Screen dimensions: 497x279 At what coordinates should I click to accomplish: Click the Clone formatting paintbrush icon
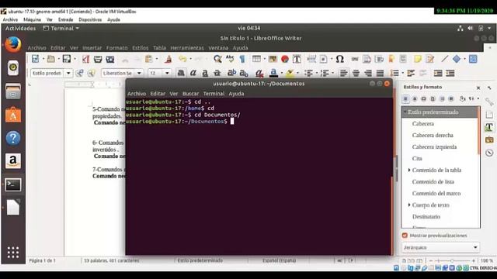click(x=168, y=59)
